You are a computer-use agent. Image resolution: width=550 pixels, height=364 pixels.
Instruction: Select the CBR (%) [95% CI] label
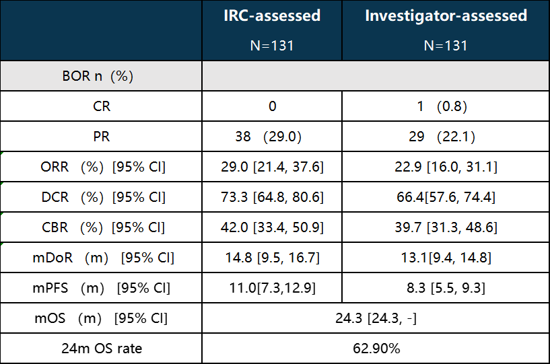pyautogui.click(x=103, y=227)
